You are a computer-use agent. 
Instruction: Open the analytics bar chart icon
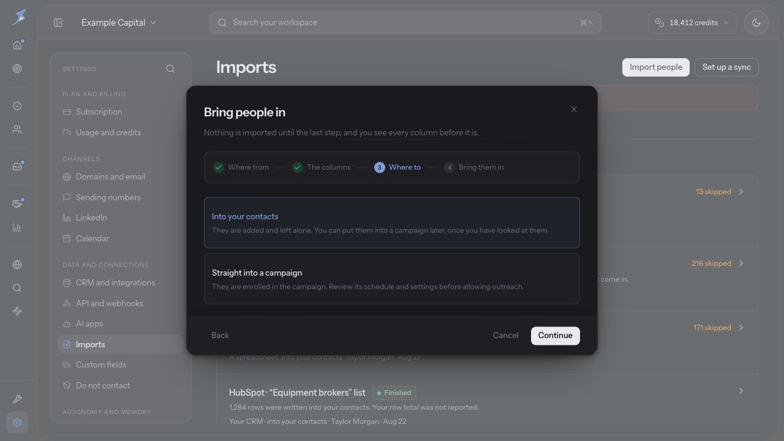point(17,227)
